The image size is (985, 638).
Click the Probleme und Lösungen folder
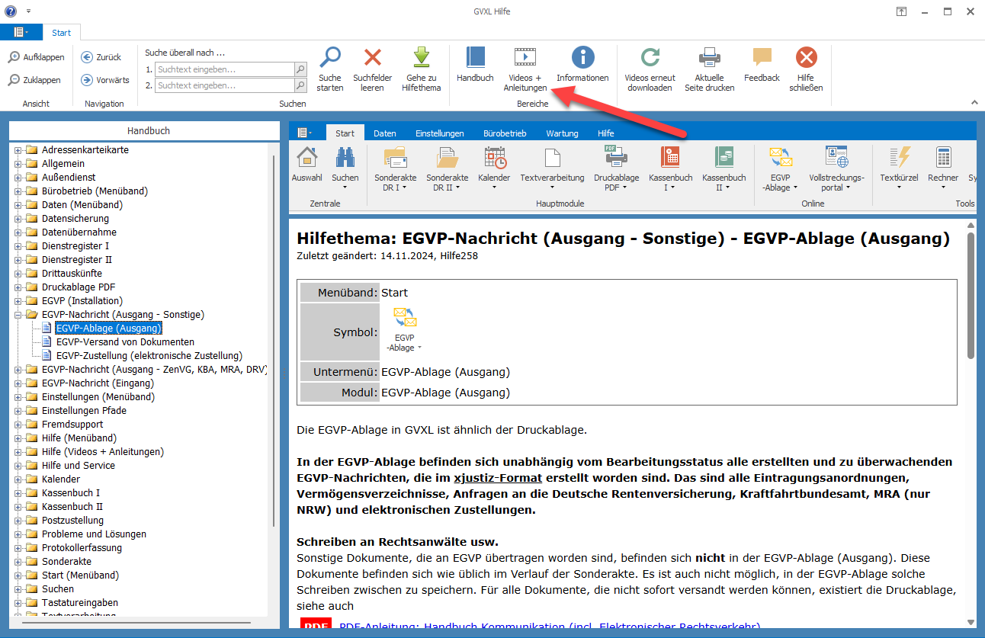pyautogui.click(x=94, y=534)
